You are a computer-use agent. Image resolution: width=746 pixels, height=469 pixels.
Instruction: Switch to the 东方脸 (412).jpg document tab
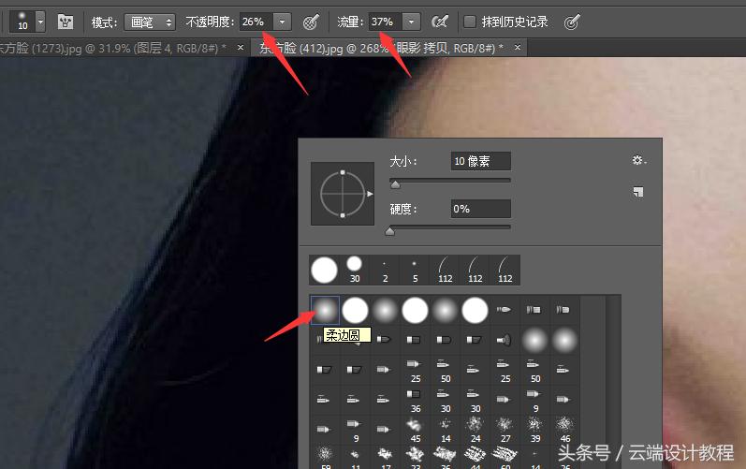[382, 48]
